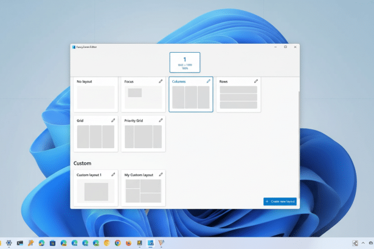Edit the Rows layout with pencil icon
The image size is (374, 249).
(256, 81)
